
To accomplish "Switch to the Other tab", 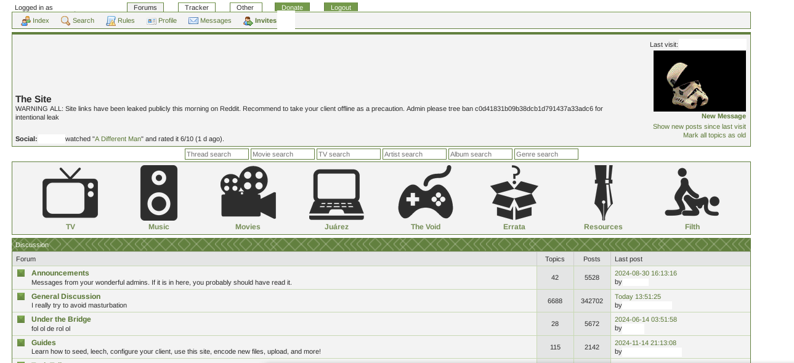I will [246, 7].
